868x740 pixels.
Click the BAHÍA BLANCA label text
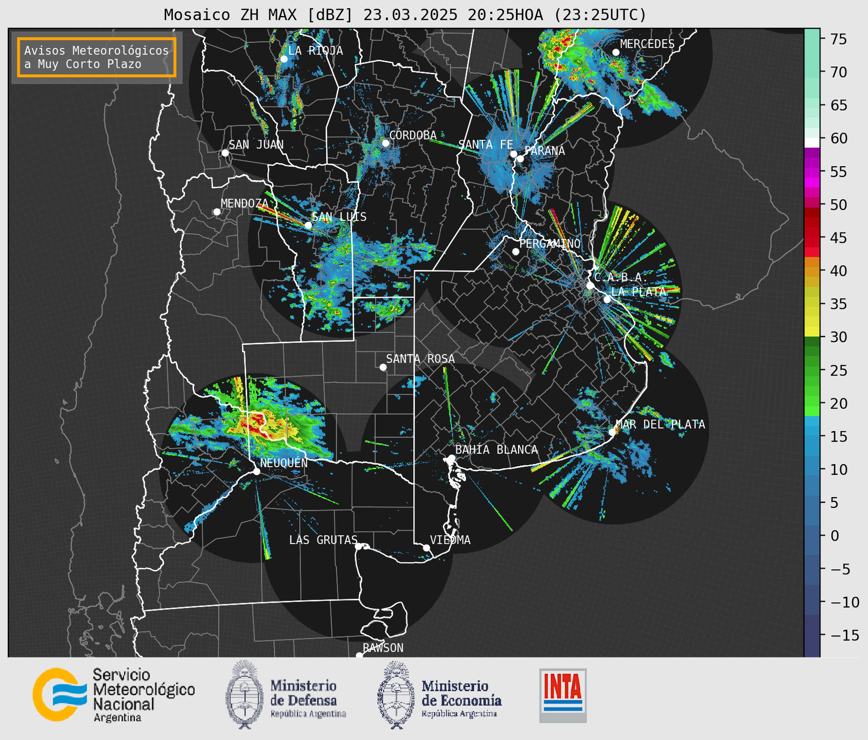(497, 450)
